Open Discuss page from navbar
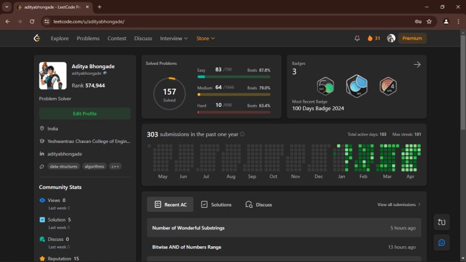 (x=143, y=39)
